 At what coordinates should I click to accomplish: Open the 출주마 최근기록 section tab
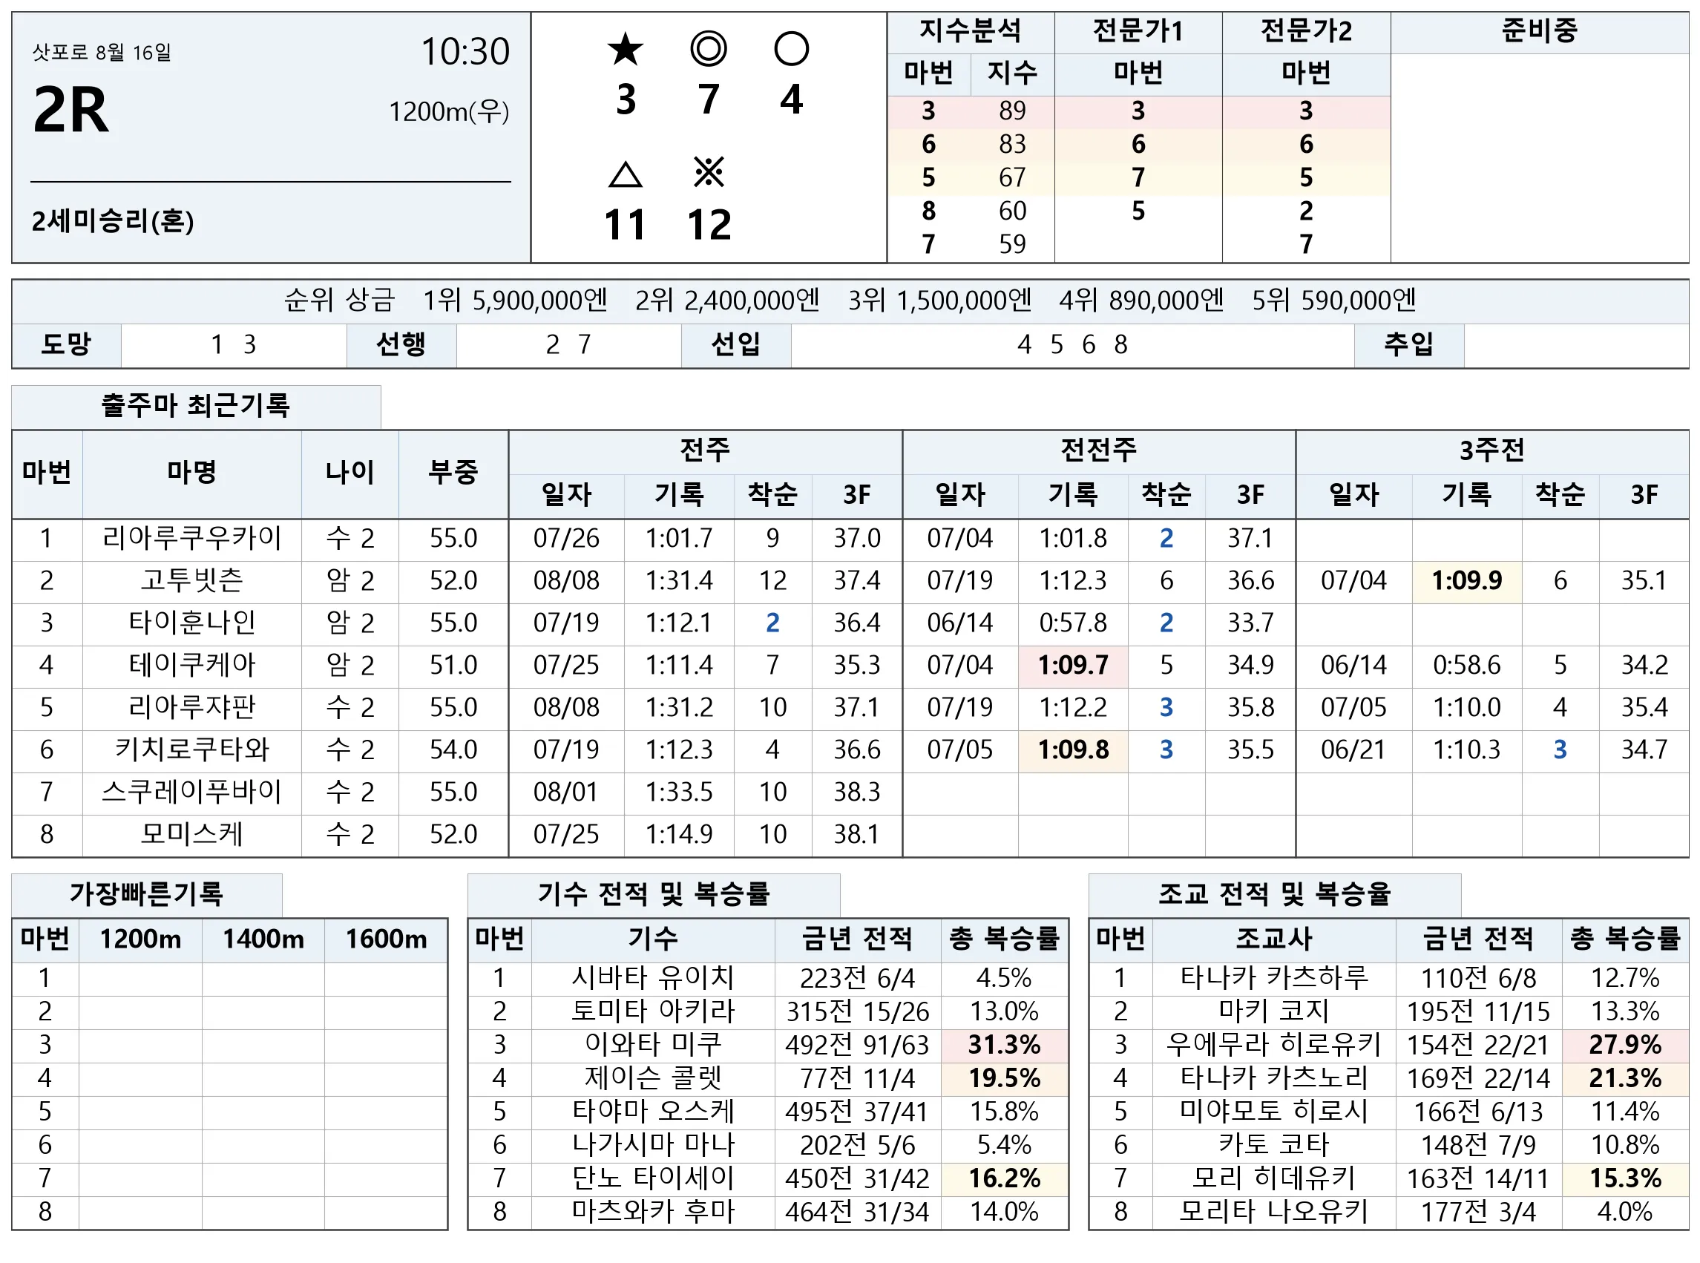coord(197,406)
